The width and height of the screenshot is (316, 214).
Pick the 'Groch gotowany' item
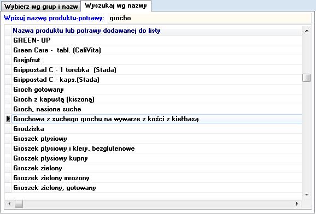[x=157, y=90]
